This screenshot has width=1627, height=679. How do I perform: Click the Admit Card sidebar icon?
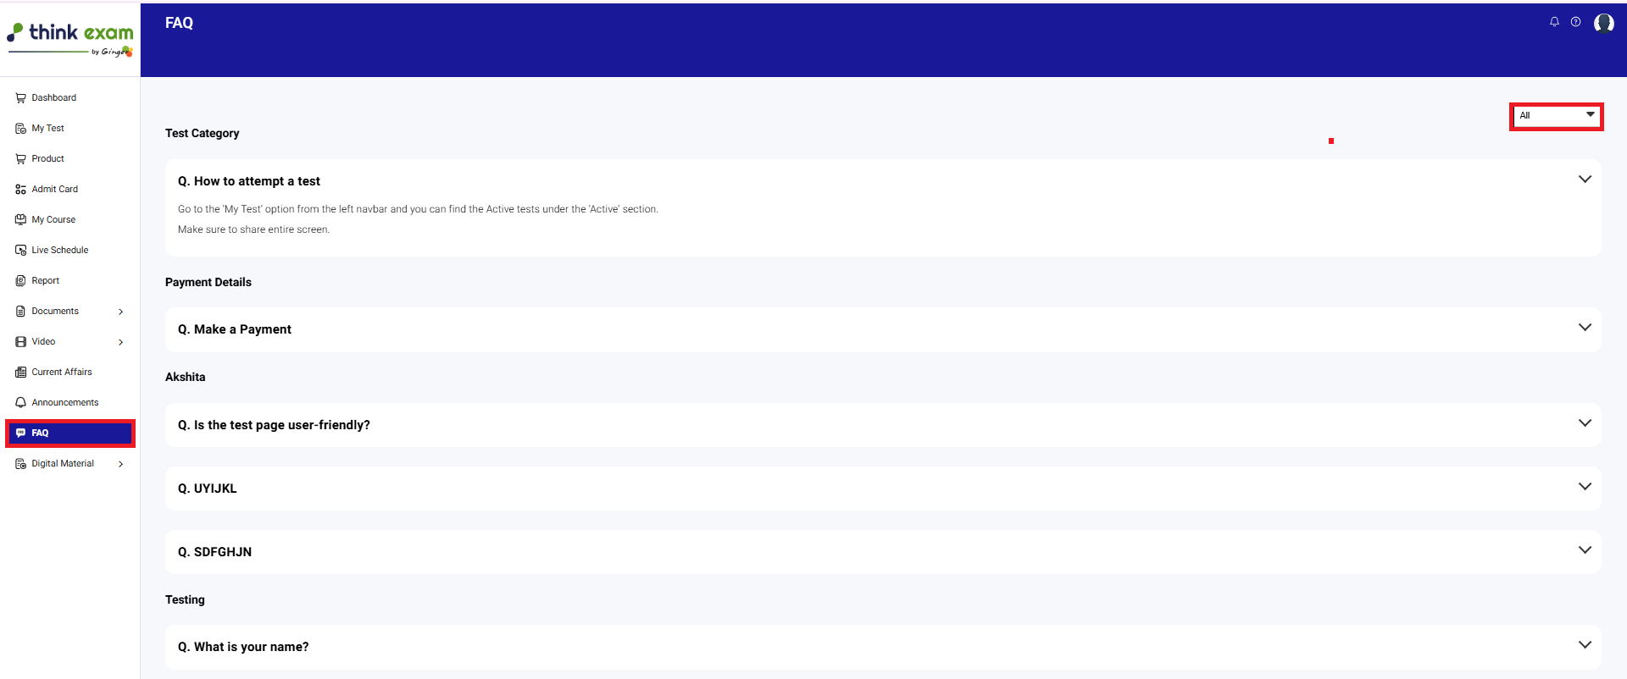[20, 190]
